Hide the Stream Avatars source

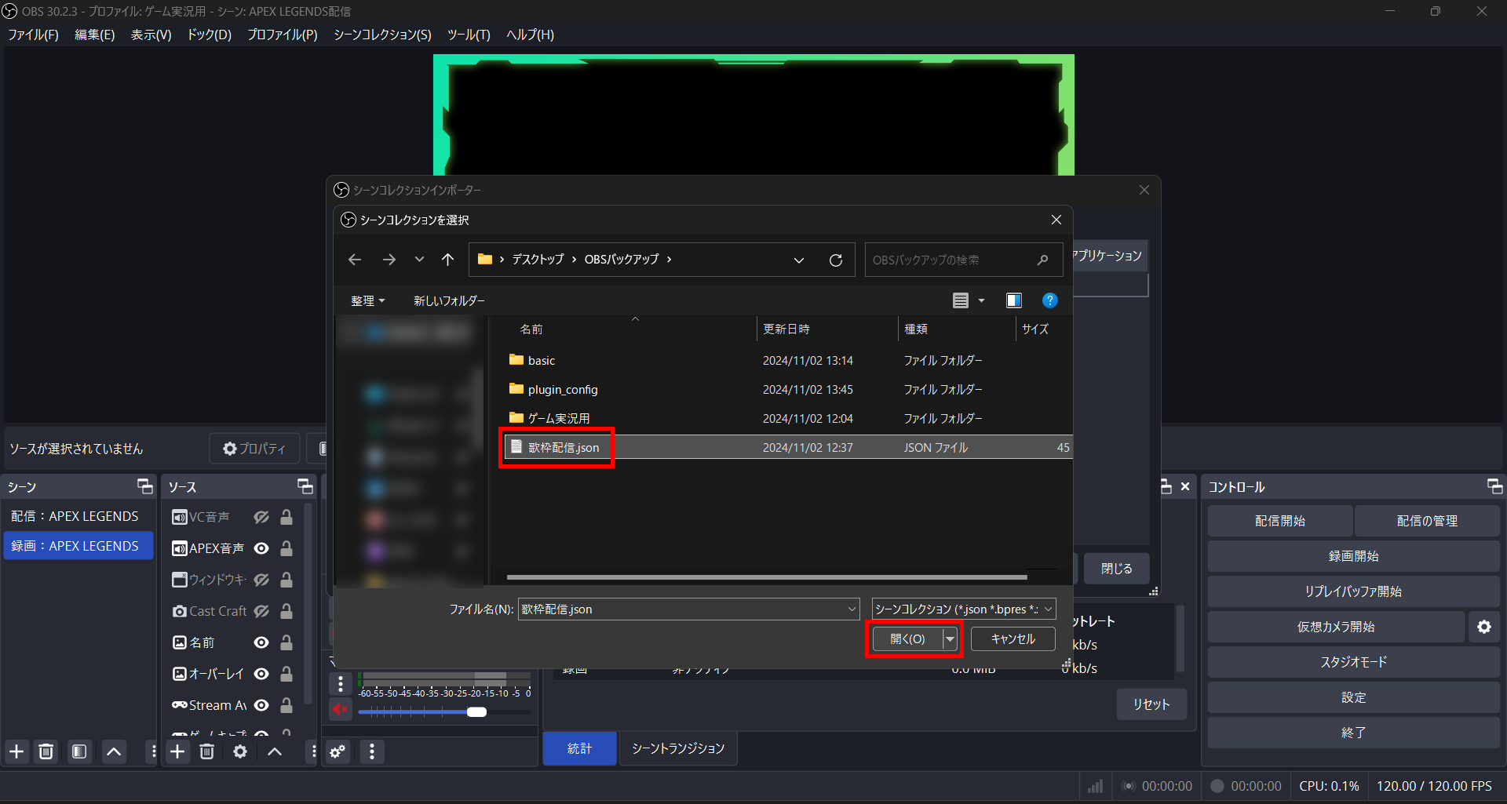click(x=261, y=705)
